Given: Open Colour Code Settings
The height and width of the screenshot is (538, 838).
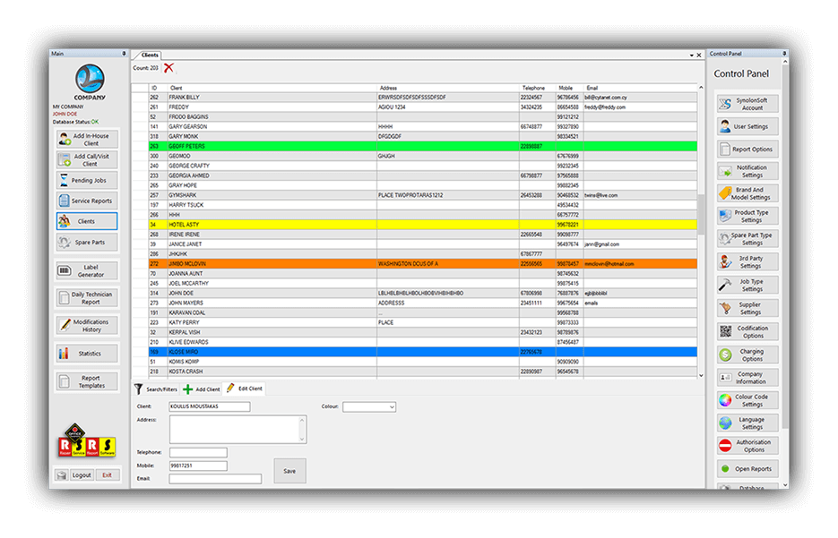Looking at the screenshot, I should 748,399.
